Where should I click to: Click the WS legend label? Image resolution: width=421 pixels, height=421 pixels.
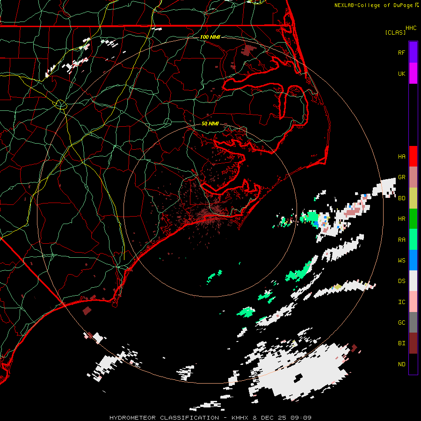[401, 260]
